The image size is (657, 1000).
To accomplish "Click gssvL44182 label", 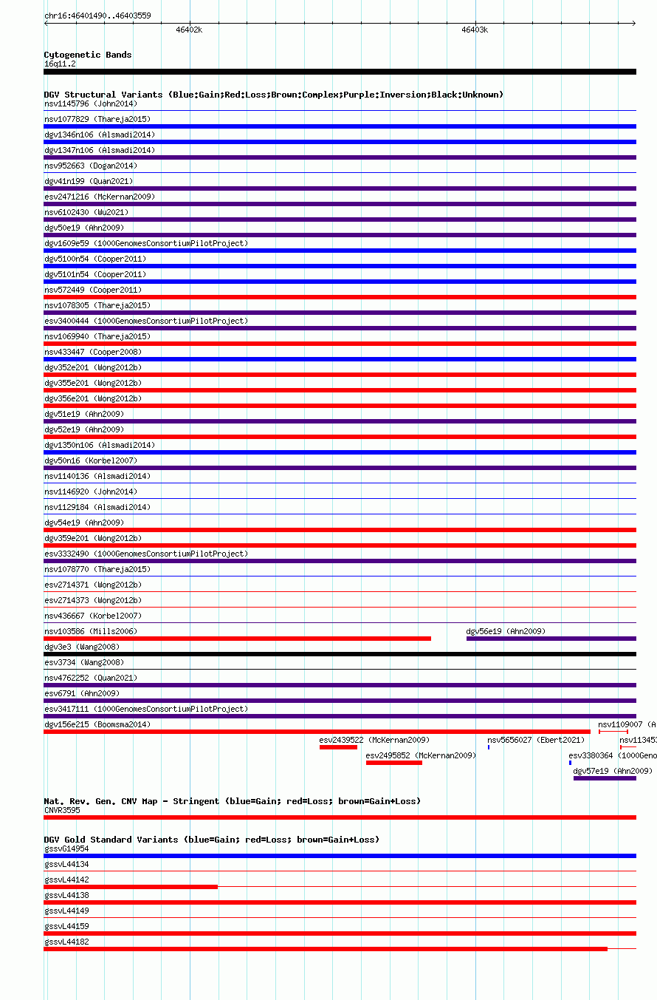I will [66, 942].
